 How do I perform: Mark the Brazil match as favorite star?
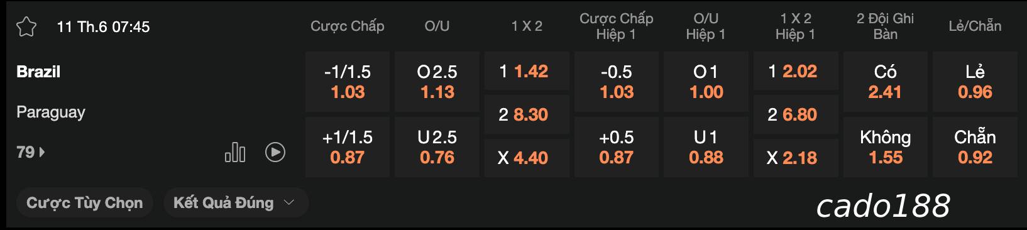pos(26,27)
